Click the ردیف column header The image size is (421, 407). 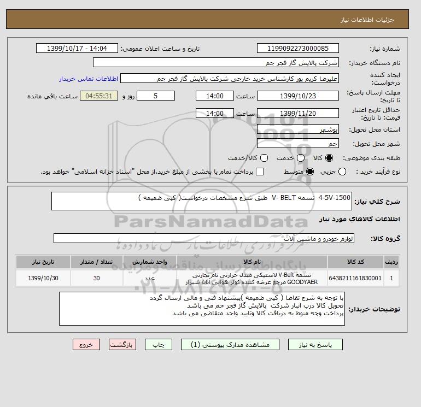coord(391,262)
